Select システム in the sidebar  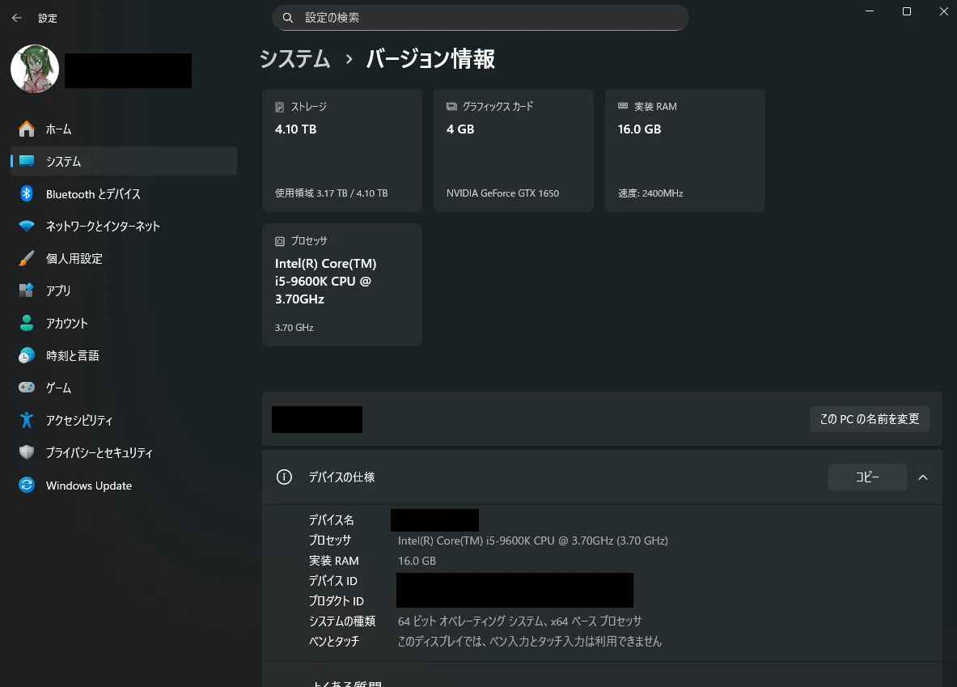[123, 161]
